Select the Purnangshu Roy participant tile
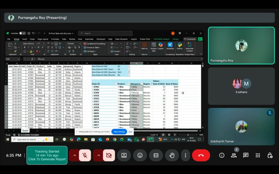 [241, 46]
